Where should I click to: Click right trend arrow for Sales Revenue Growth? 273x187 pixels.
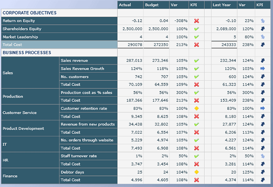coord(263,69)
